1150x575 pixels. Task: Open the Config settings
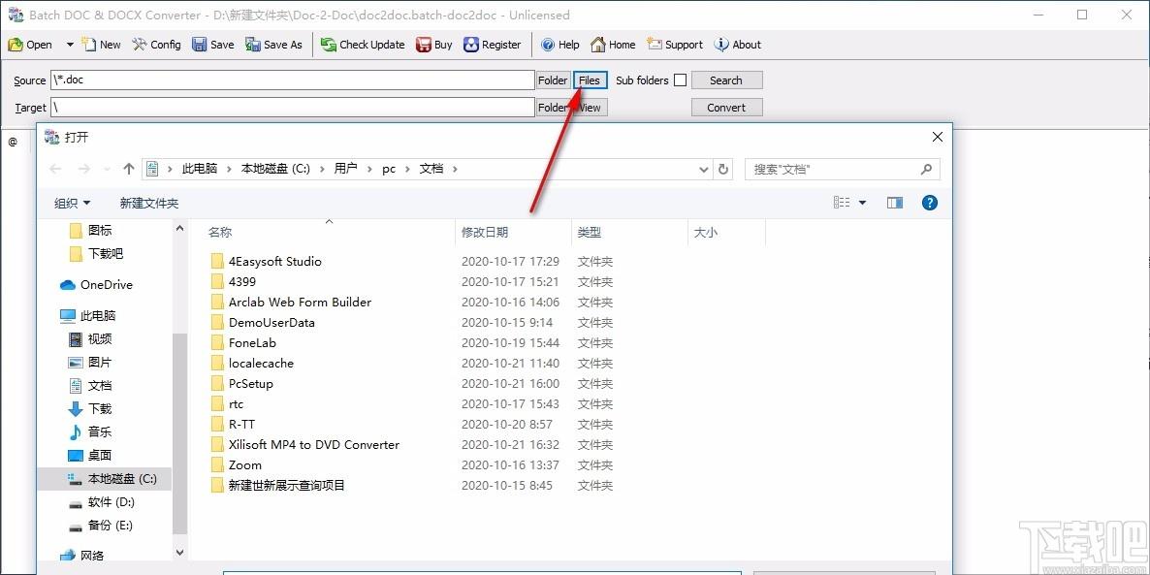click(x=156, y=45)
